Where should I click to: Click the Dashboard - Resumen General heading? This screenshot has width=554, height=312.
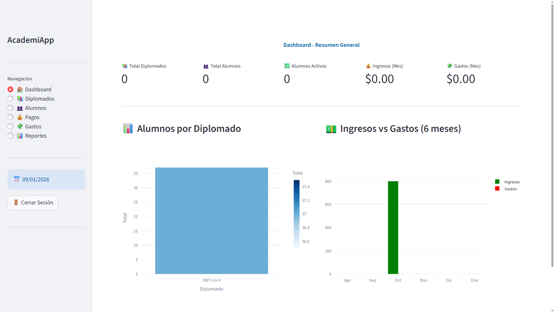coord(321,45)
